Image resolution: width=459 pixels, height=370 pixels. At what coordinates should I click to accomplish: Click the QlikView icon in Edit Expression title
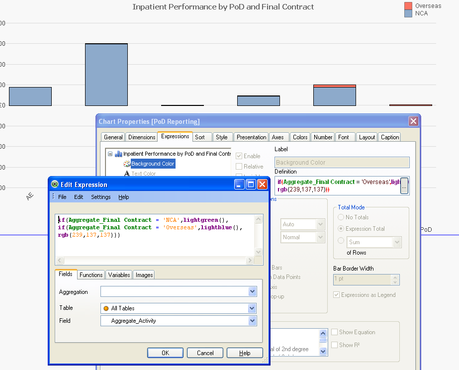(x=55, y=185)
